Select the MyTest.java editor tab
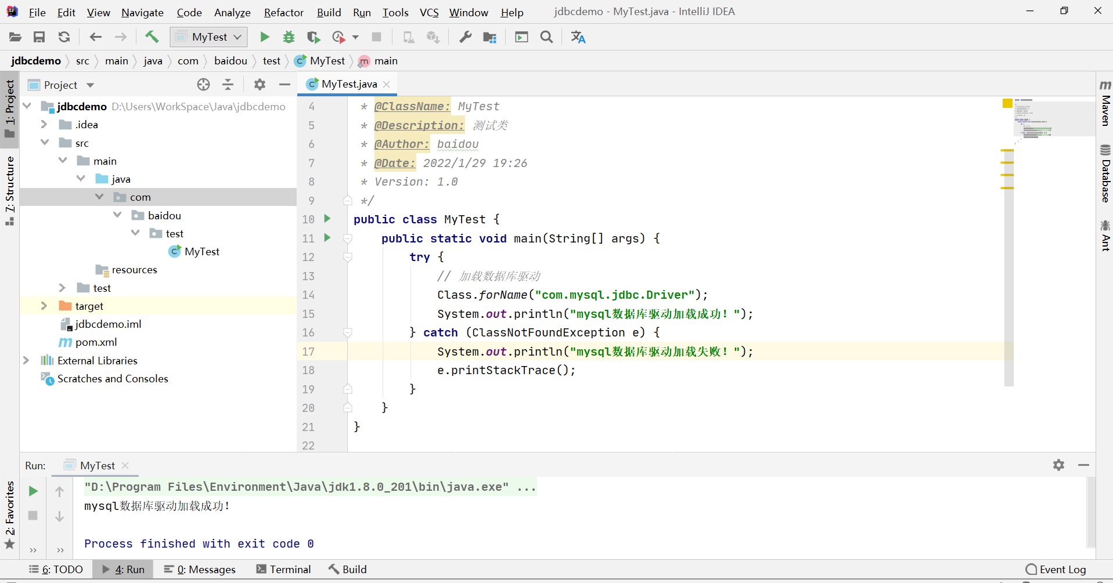The height and width of the screenshot is (583, 1113). click(x=348, y=84)
